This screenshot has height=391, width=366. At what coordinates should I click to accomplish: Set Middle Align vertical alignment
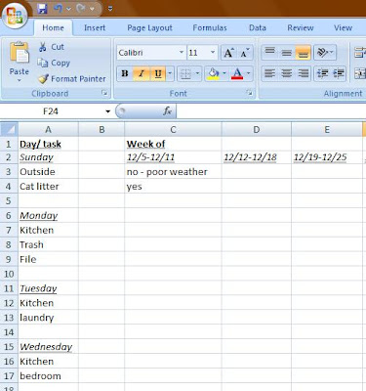pyautogui.click(x=287, y=52)
